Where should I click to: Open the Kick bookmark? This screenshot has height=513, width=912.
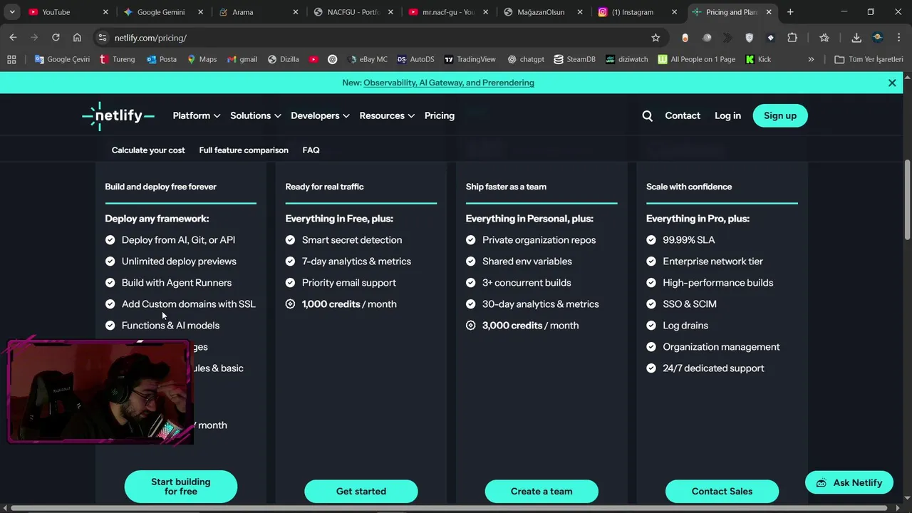[x=758, y=59]
